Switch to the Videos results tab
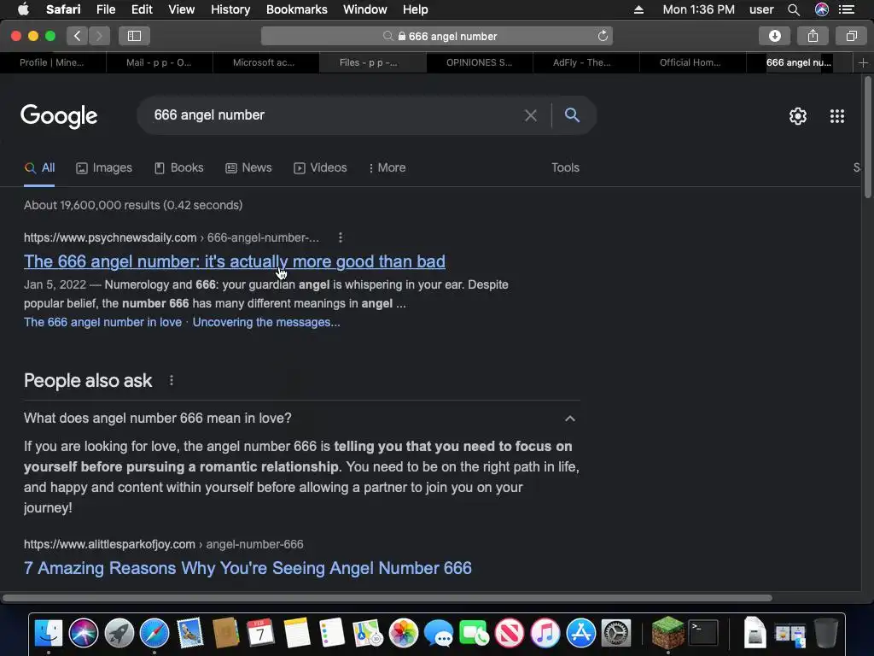874x656 pixels. coord(321,168)
